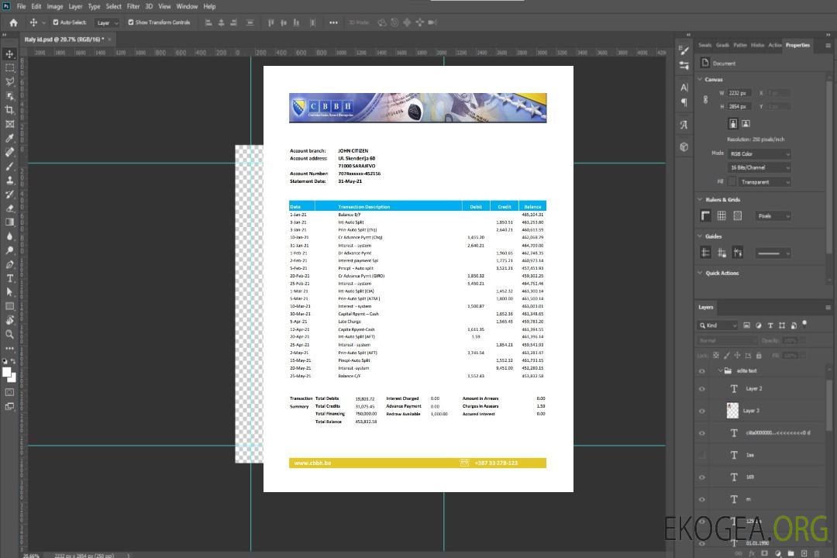This screenshot has height=558, width=837.
Task: Open the '16 Bits/Channel' dropdown
Action: (x=759, y=167)
